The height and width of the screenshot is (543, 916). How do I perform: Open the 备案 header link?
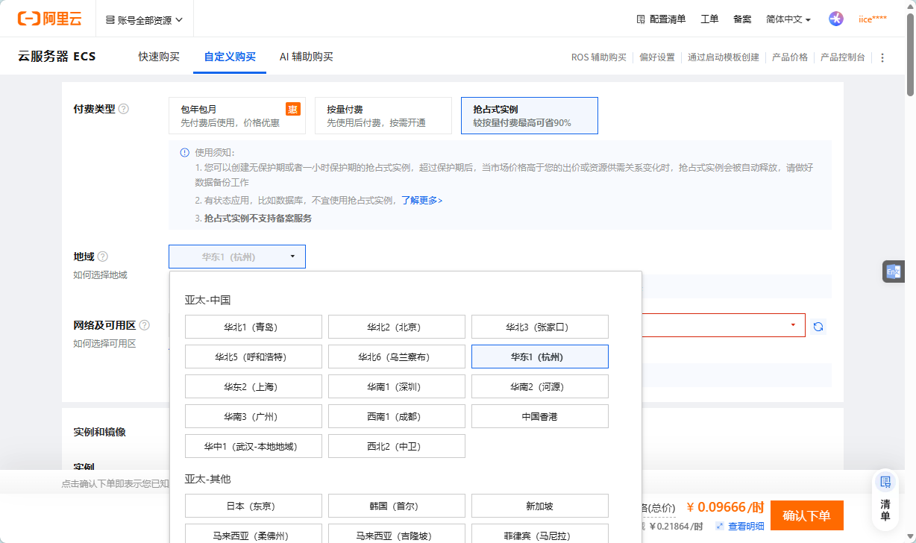[742, 19]
